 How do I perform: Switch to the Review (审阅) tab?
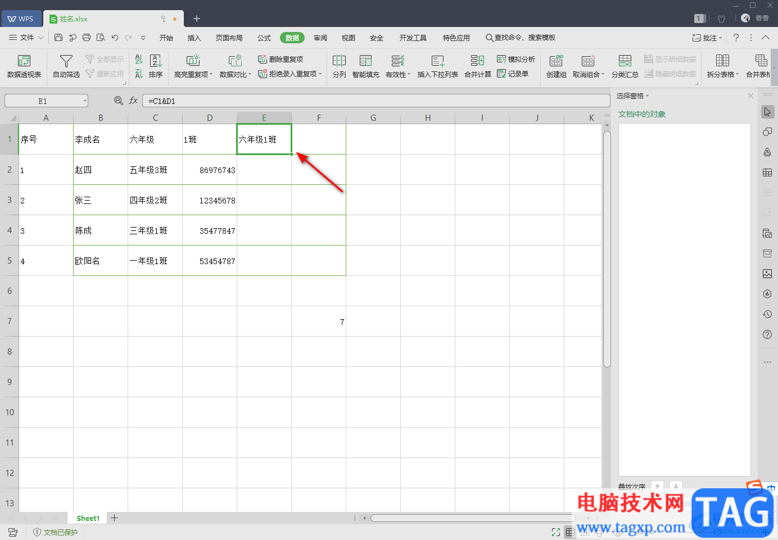[x=320, y=38]
